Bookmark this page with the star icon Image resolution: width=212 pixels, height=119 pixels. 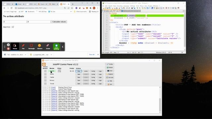72,8
